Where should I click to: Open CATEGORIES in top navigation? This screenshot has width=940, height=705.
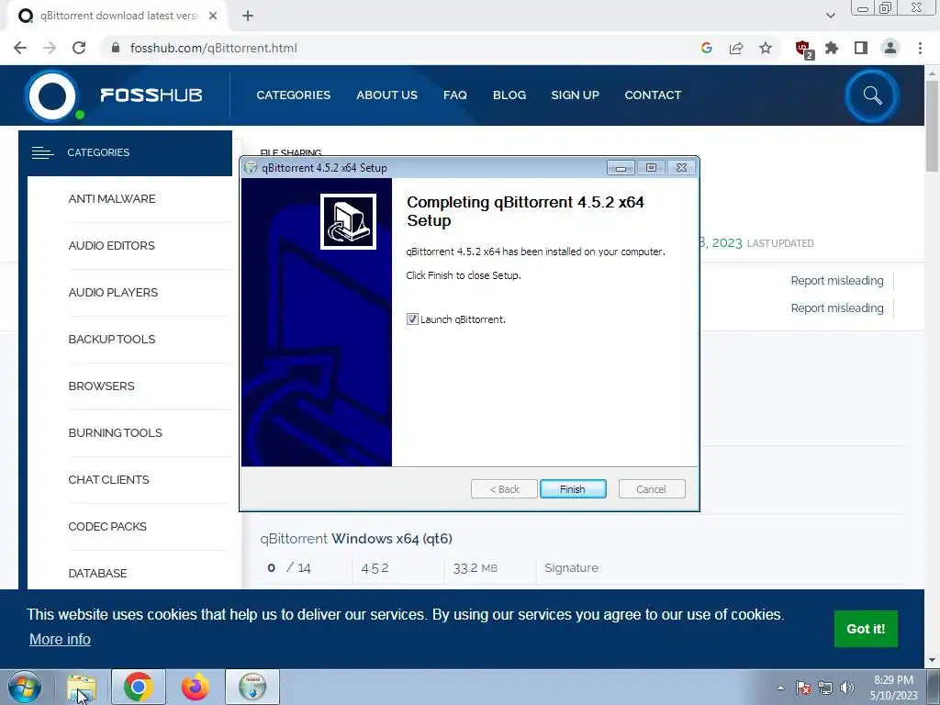point(293,95)
